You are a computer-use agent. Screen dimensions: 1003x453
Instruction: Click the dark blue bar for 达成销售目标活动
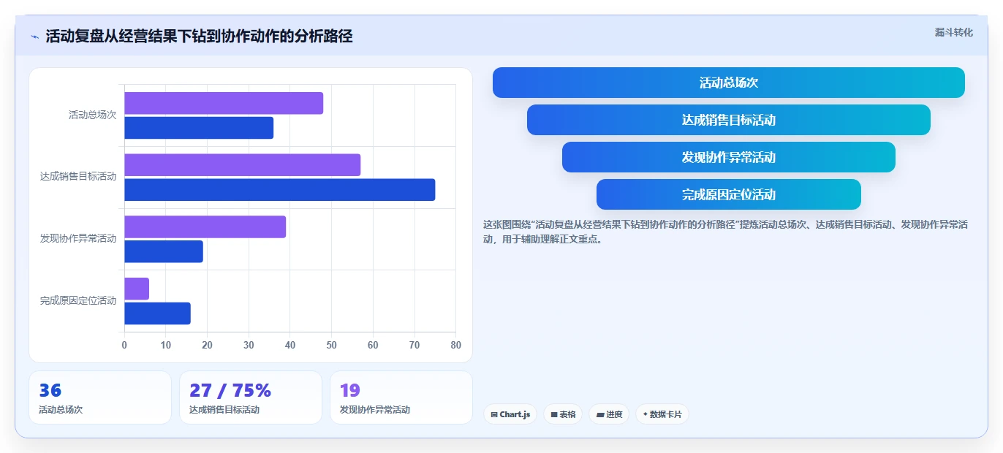click(x=279, y=190)
